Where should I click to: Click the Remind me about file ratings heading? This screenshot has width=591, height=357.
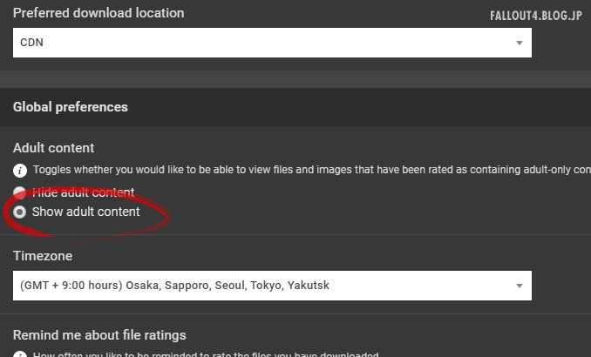click(x=99, y=335)
